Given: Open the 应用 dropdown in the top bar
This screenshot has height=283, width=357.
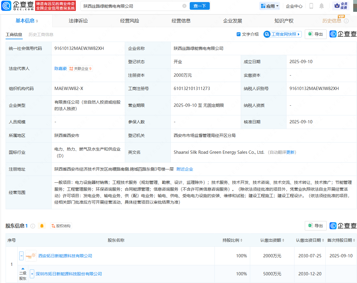Looking at the screenshot, I should 269,6.
